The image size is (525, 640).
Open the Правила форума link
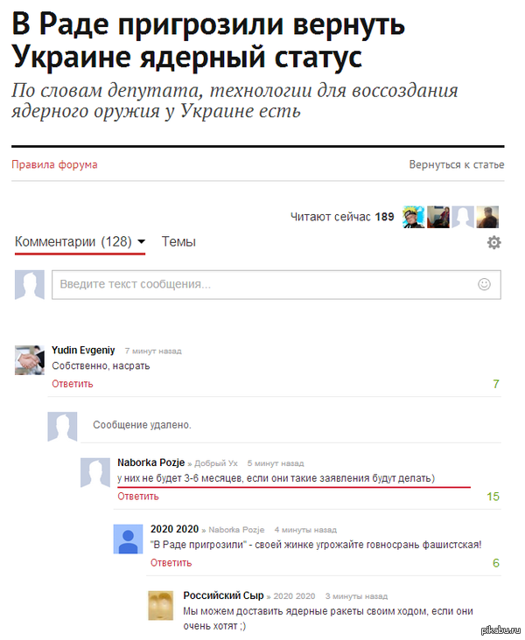click(x=54, y=164)
